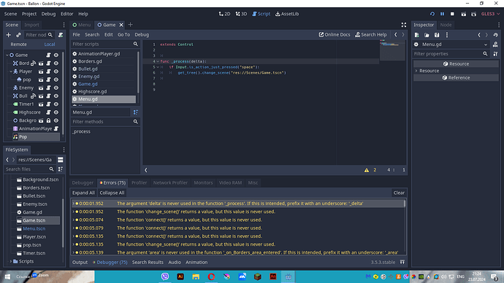Open Online Docs link
This screenshot has width=504, height=283.
[335, 35]
